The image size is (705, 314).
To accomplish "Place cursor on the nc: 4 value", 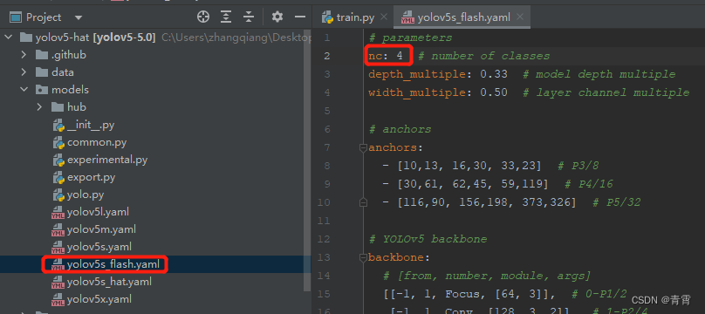I will point(400,56).
